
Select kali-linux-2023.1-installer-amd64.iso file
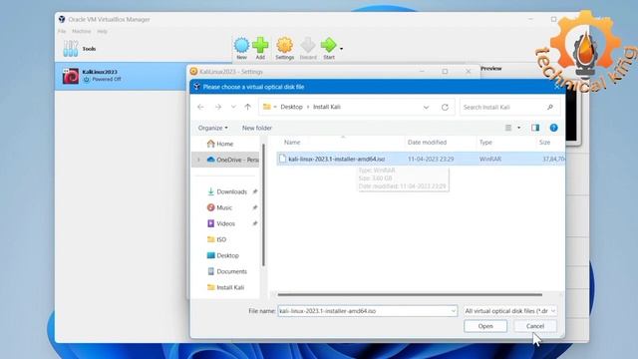tap(421, 159)
